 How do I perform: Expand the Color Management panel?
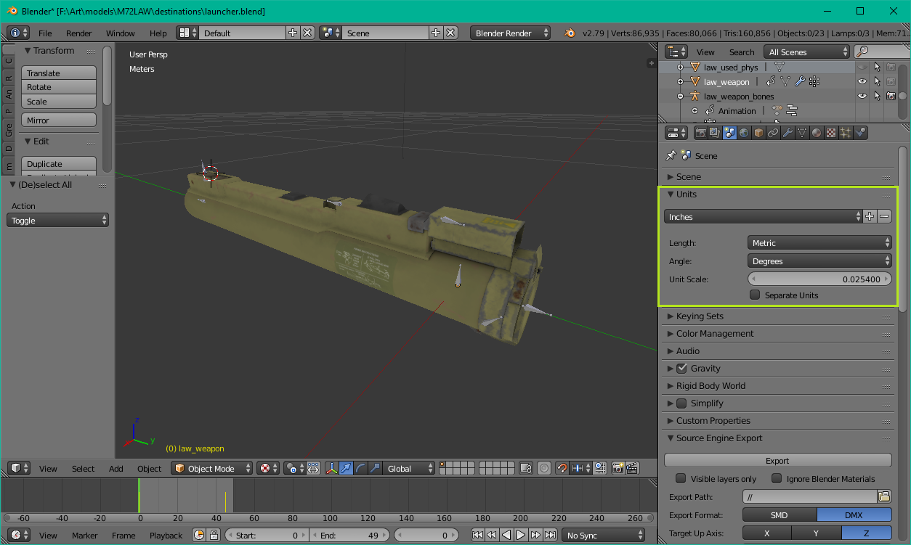pyautogui.click(x=715, y=334)
